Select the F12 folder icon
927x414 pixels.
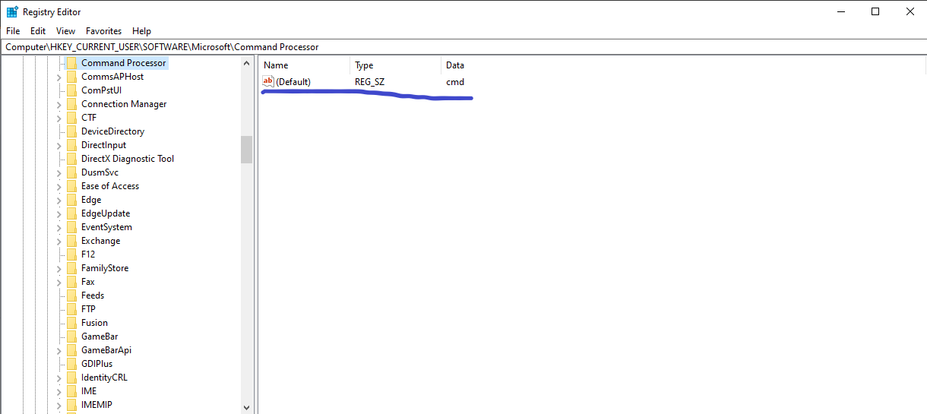[x=71, y=254]
